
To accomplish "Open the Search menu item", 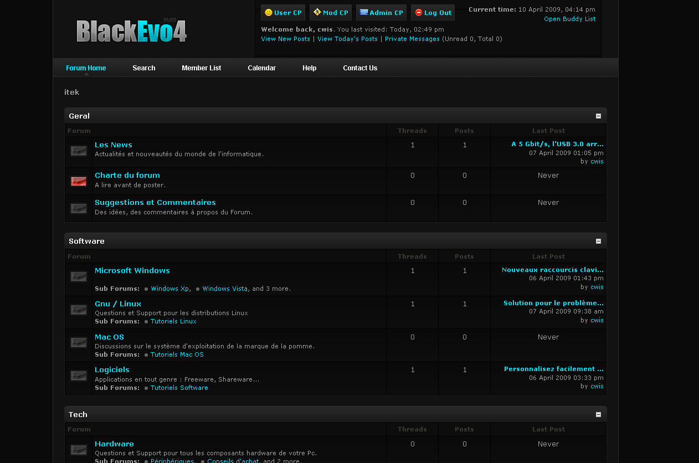I will (x=143, y=68).
